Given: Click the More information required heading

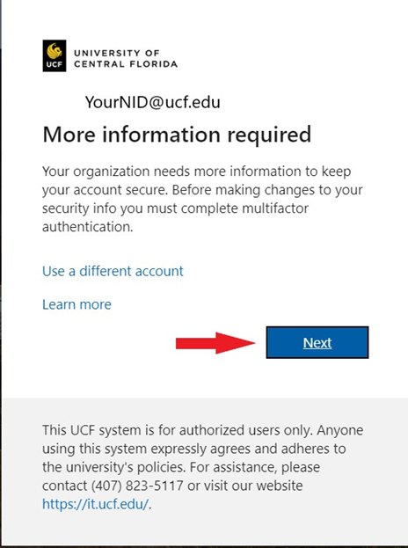Looking at the screenshot, I should click(x=177, y=135).
